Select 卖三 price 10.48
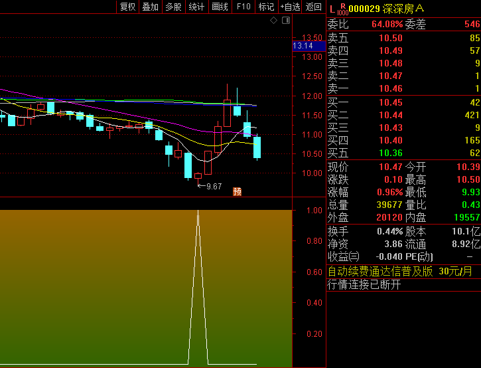 391,63
